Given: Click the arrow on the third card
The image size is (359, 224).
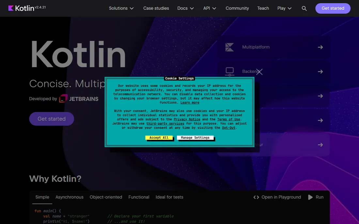Looking at the screenshot, I should [x=320, y=96].
